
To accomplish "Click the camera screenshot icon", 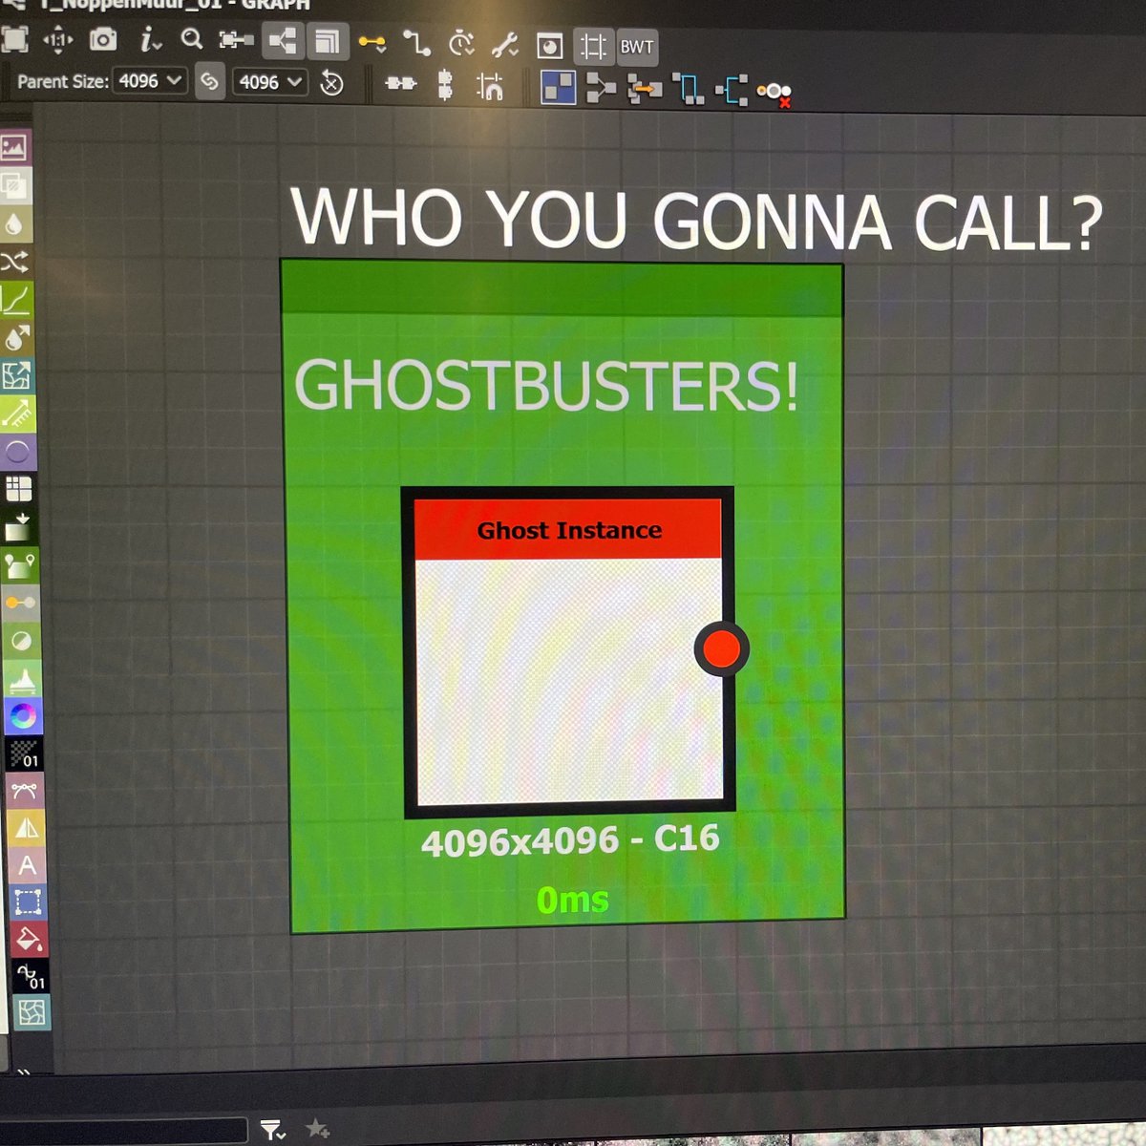I will pyautogui.click(x=103, y=40).
